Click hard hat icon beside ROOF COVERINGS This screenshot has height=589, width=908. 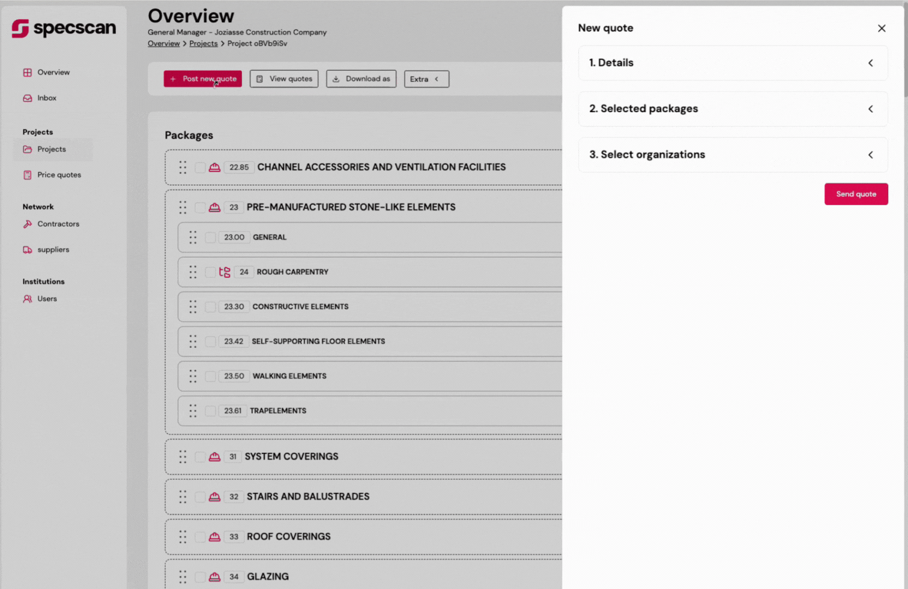coord(214,537)
